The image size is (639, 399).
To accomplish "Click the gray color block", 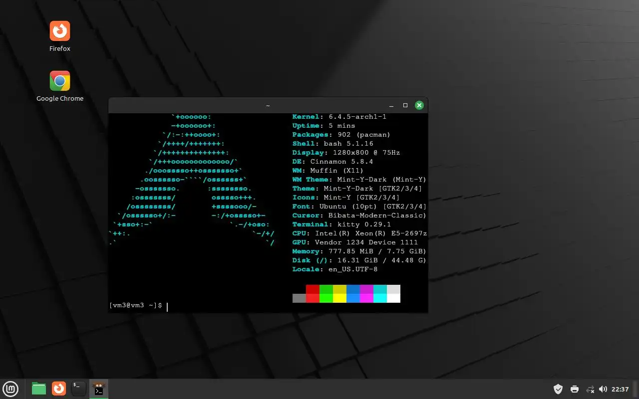I will pos(299,298).
